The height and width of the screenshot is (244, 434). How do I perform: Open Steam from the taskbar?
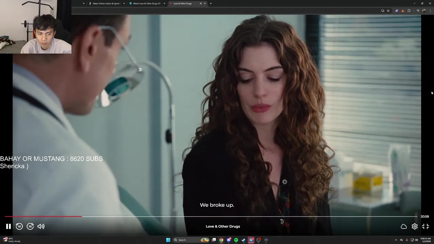[243, 240]
